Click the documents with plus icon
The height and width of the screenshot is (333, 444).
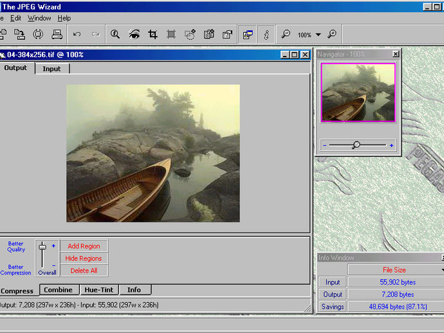pyautogui.click(x=209, y=34)
